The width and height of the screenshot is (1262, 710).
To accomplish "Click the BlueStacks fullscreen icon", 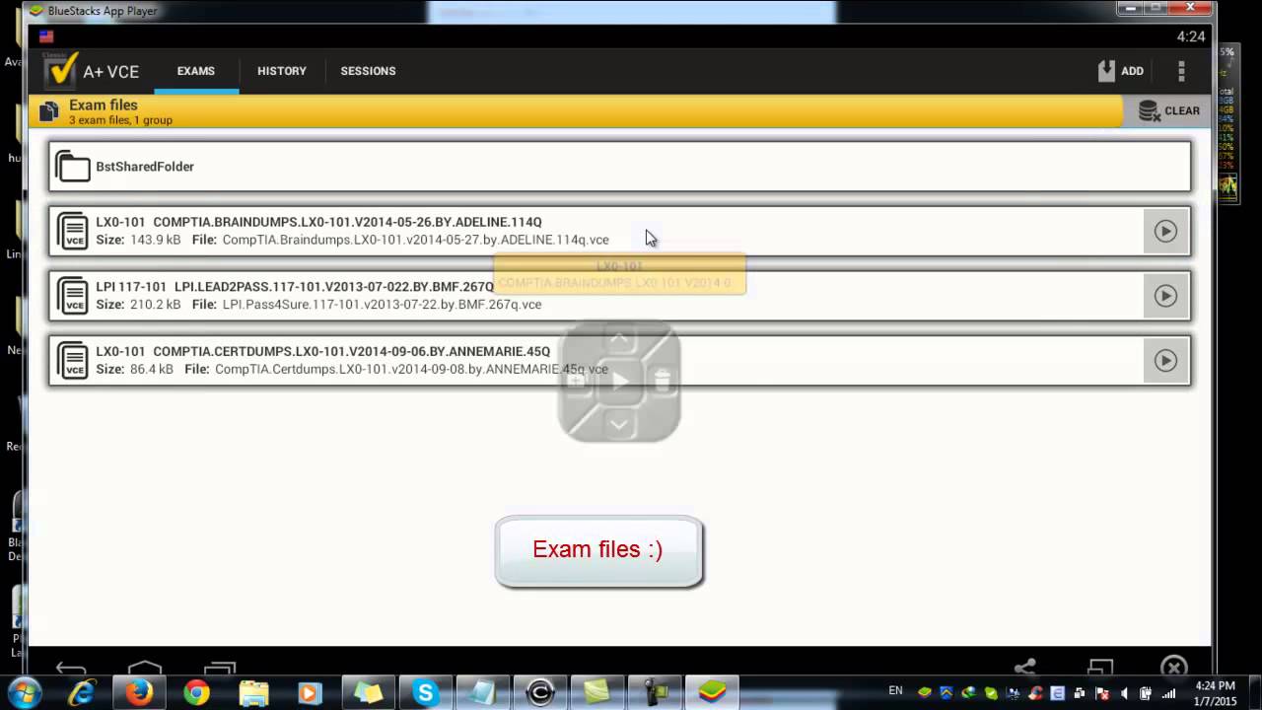I will [1100, 668].
